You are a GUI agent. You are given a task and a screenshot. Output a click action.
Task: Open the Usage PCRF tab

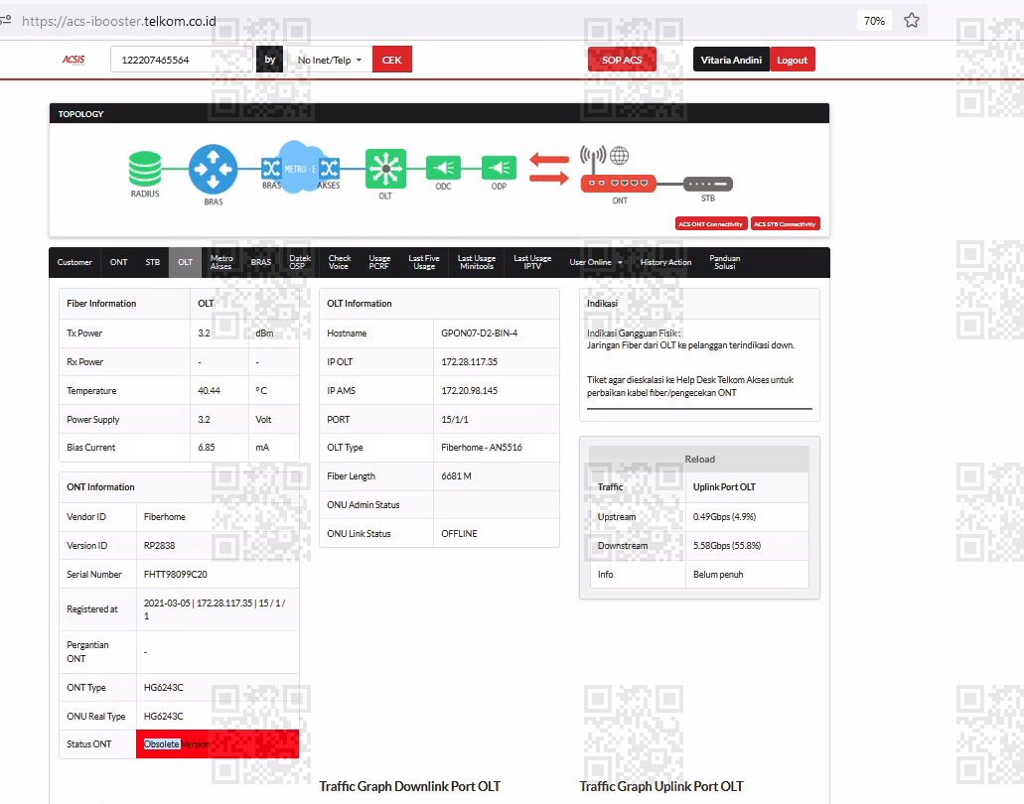378,262
